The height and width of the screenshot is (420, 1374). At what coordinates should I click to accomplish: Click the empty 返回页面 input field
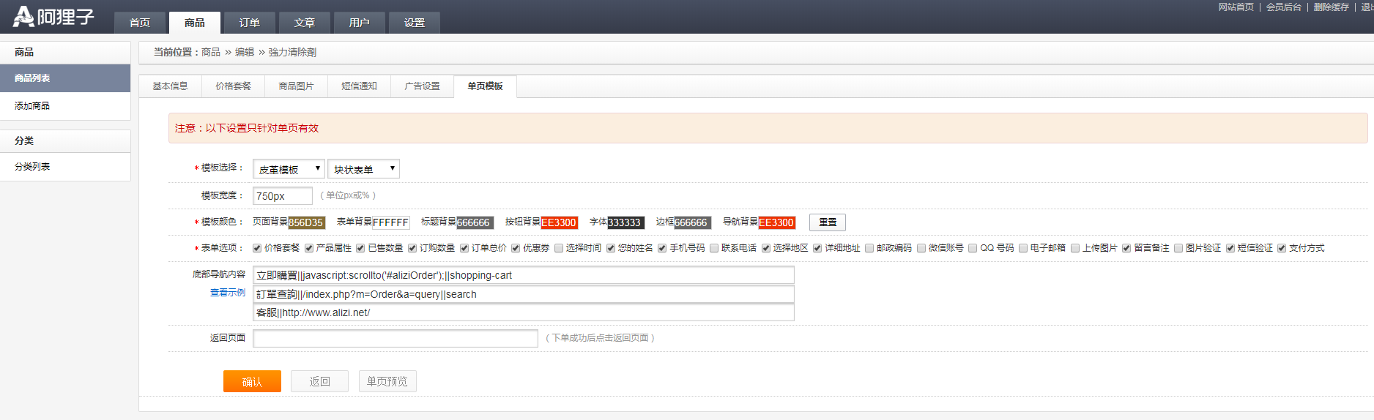click(x=395, y=338)
